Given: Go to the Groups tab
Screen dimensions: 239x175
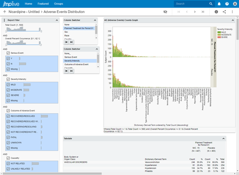Looking at the screenshot, I should [59, 4].
